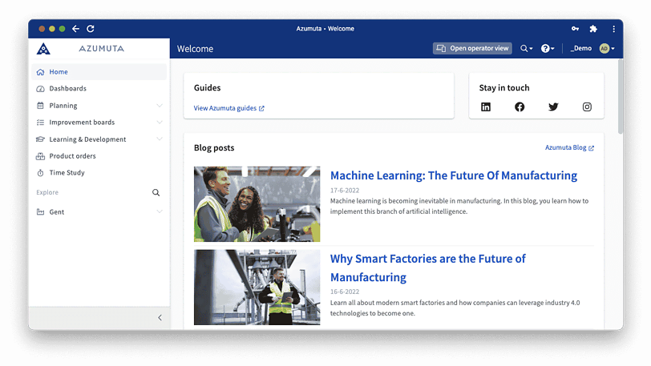Open the Azumuta Blog link
651x366 pixels.
pos(569,147)
